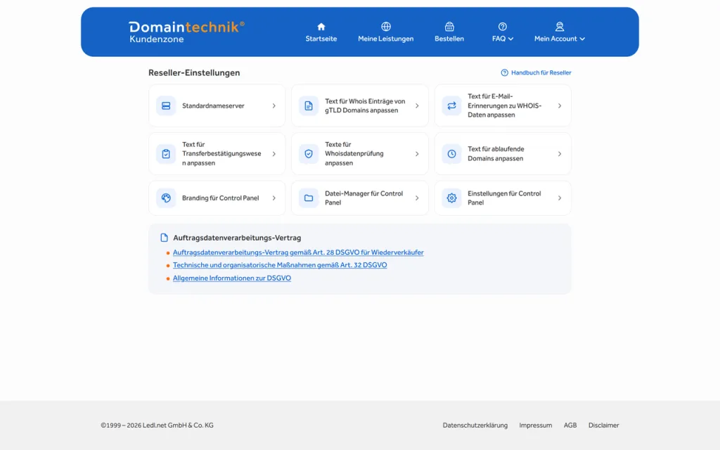The image size is (720, 450).
Task: Open the AGB footer link
Action: pyautogui.click(x=570, y=425)
